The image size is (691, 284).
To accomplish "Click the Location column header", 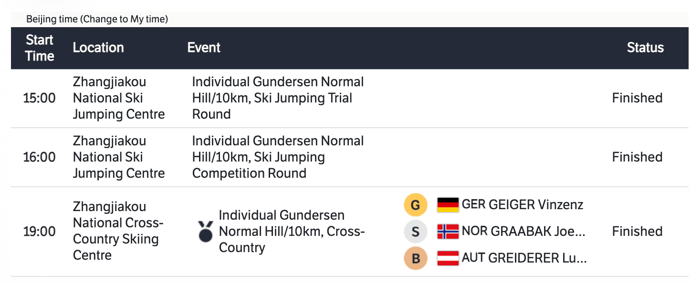I will click(98, 48).
